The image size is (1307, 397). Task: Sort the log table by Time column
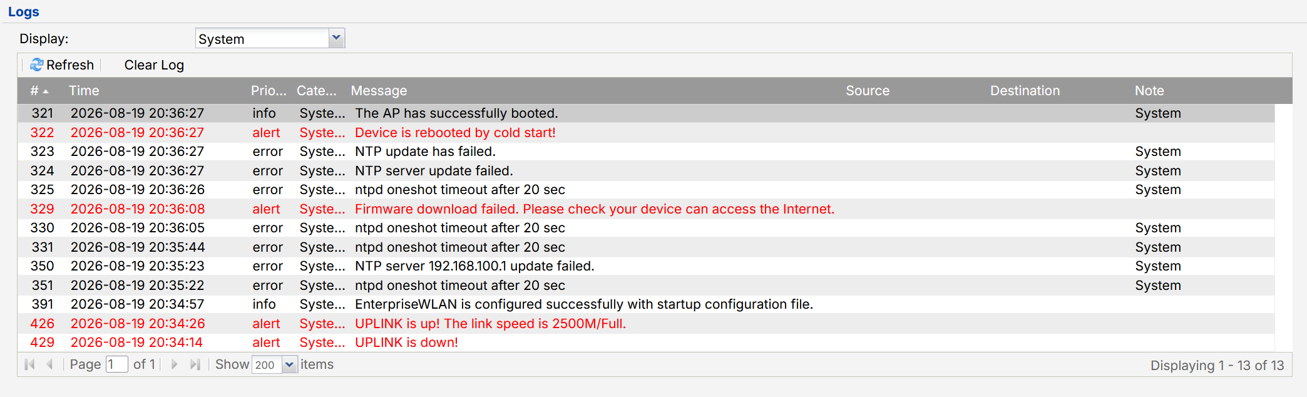pyautogui.click(x=84, y=91)
